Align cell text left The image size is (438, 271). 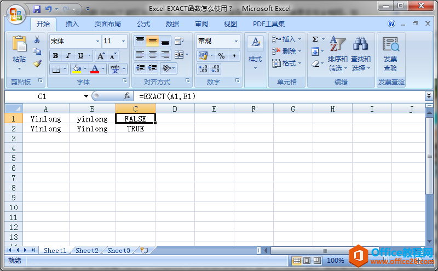pyautogui.click(x=140, y=55)
